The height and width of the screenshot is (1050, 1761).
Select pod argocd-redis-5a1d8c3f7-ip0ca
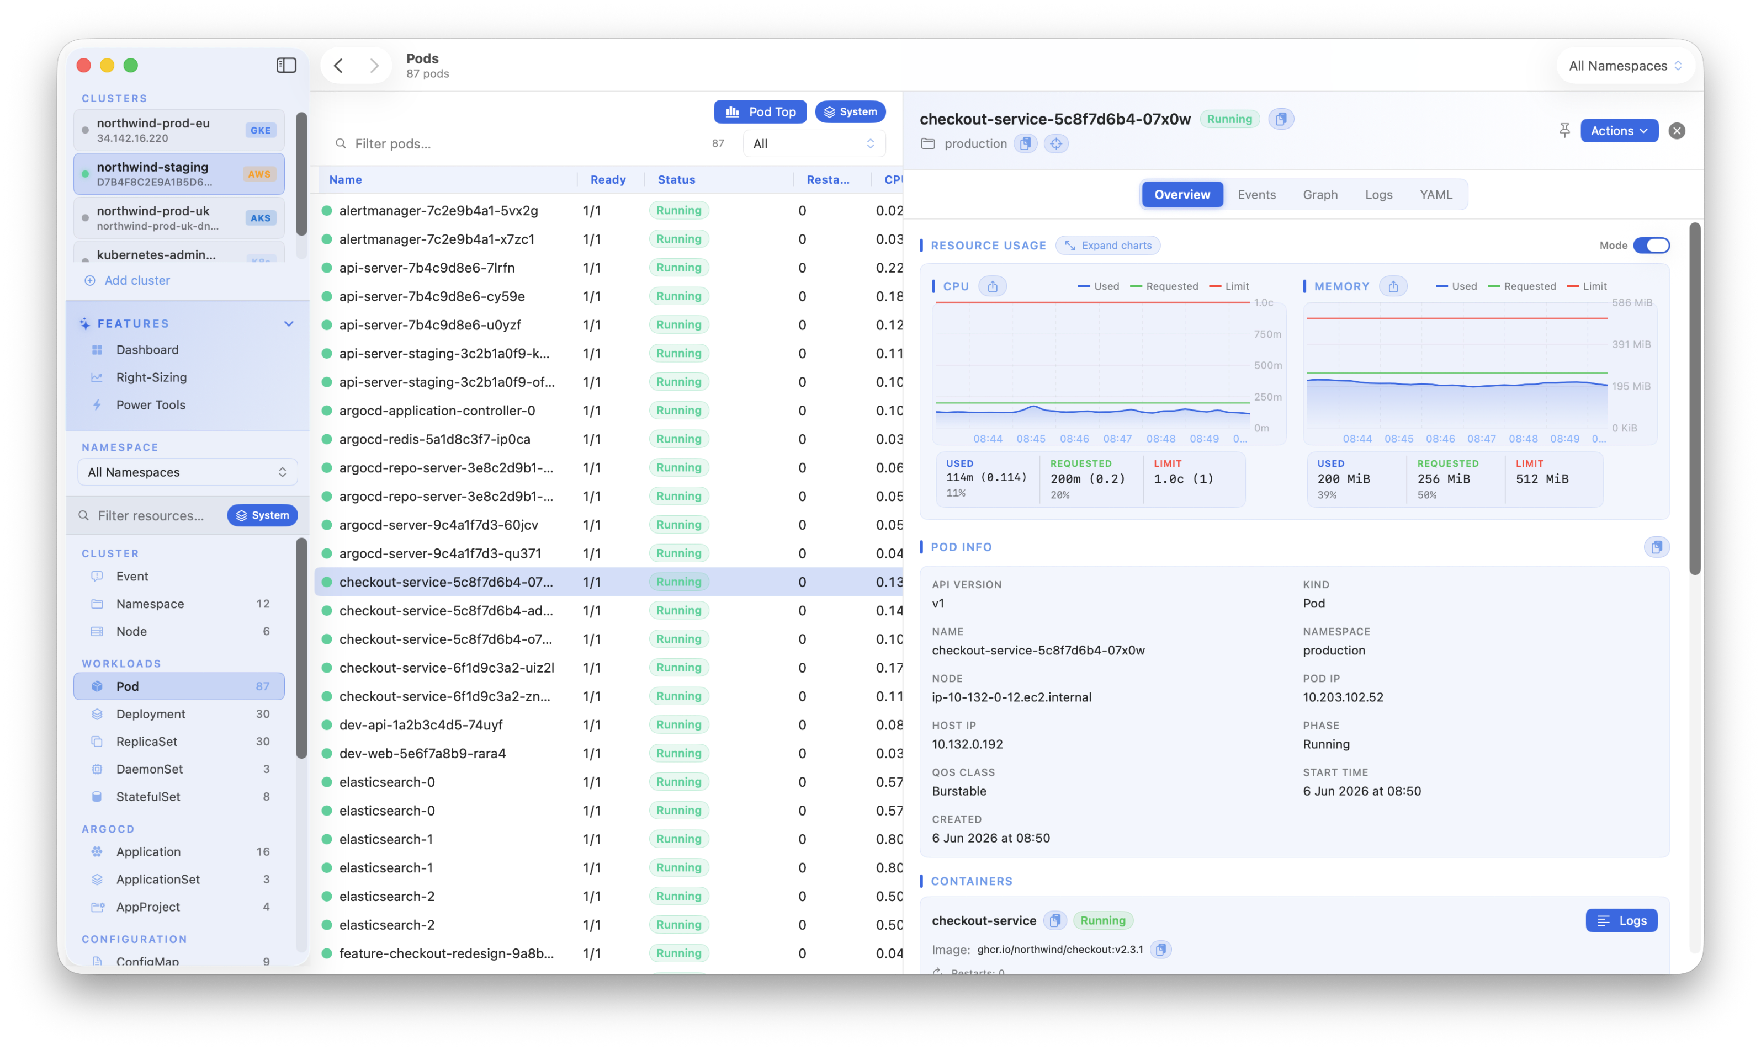point(609,439)
